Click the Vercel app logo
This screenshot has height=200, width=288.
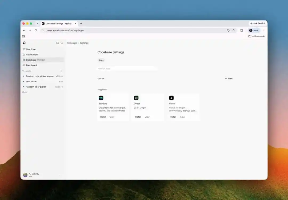pos(171,98)
